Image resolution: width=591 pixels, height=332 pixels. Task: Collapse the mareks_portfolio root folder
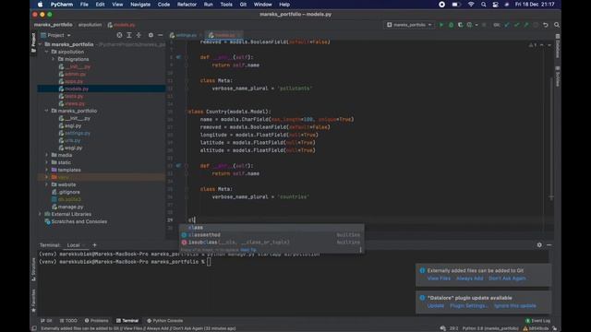click(x=41, y=44)
